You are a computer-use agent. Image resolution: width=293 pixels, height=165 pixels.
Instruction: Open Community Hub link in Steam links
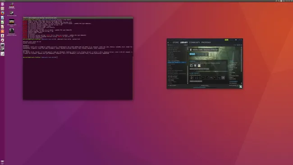pos(233,63)
